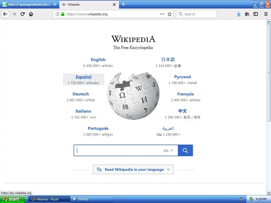
Task: Open the page actions three-dot menu
Action: (162, 14)
